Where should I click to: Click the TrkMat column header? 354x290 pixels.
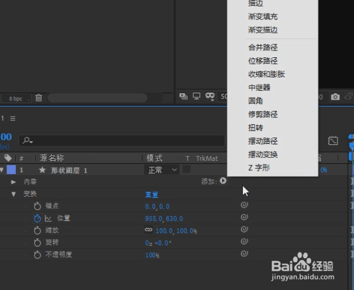(206, 158)
